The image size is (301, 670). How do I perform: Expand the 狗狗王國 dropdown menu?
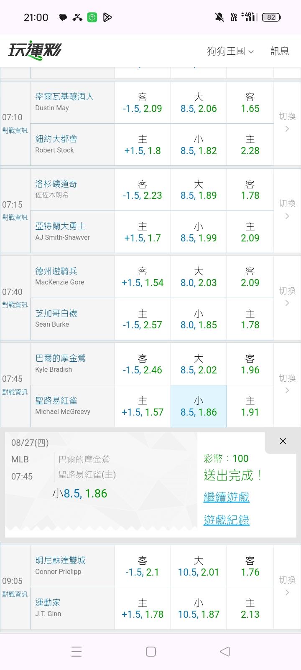coord(230,51)
